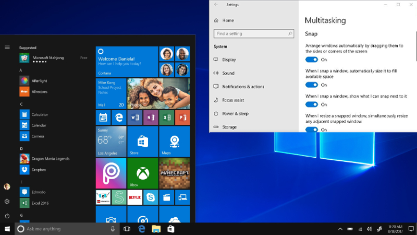Toggle automatically size to fill space switch

pos(311,85)
